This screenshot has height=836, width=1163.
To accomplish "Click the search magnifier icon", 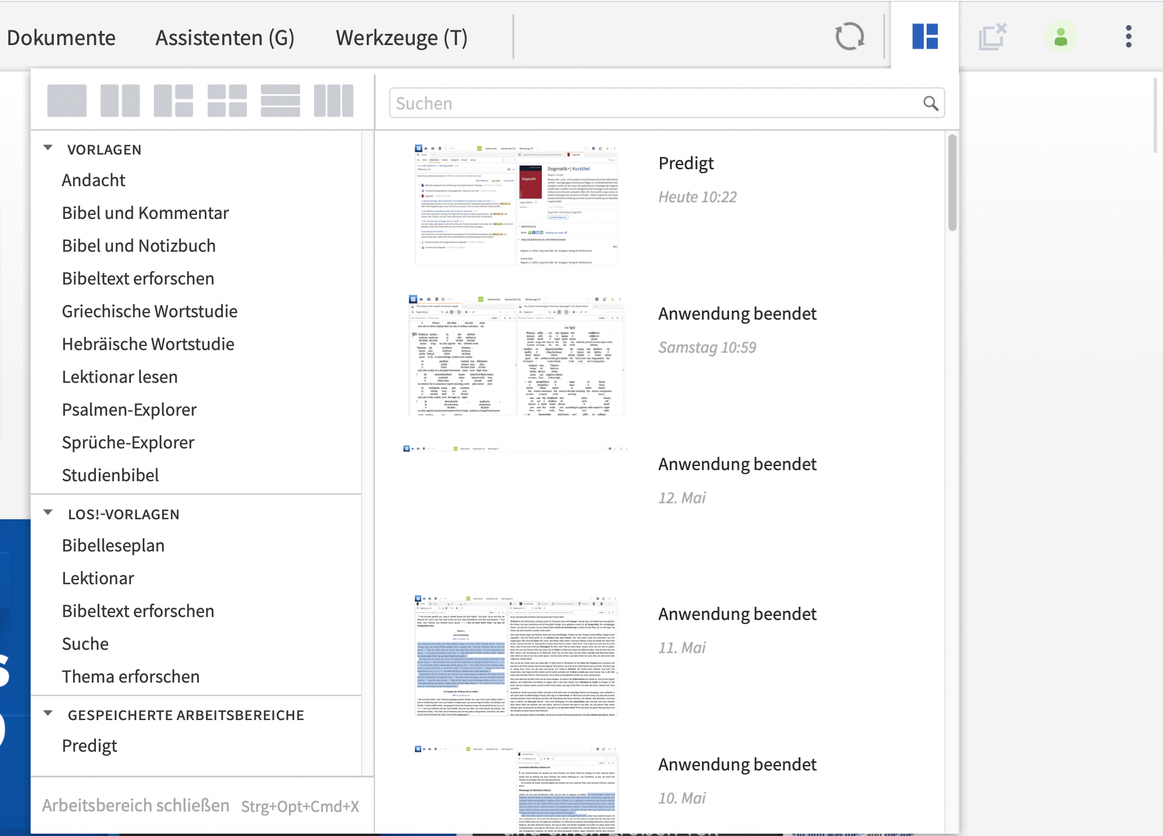I will tap(930, 104).
